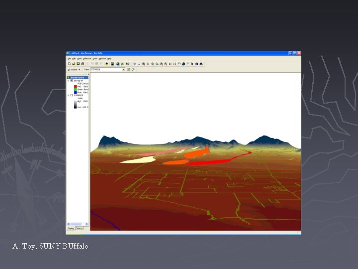Click the Print icon
The height and width of the screenshot is (269, 358).
click(x=83, y=64)
